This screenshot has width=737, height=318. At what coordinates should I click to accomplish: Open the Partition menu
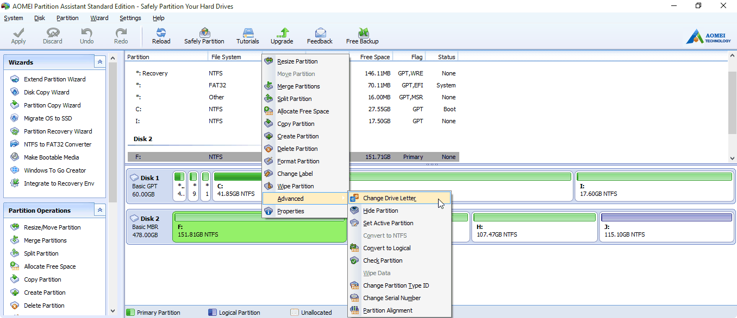(67, 18)
